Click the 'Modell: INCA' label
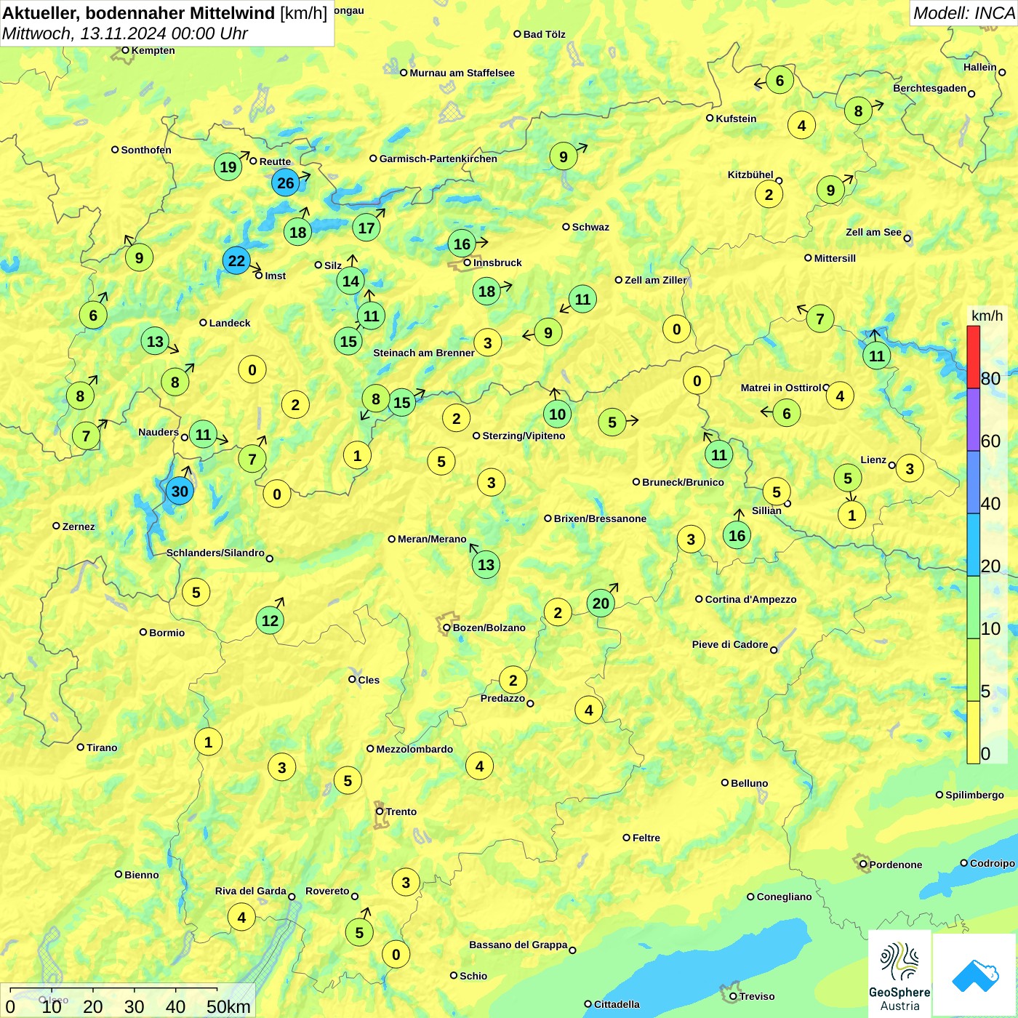 [963, 13]
